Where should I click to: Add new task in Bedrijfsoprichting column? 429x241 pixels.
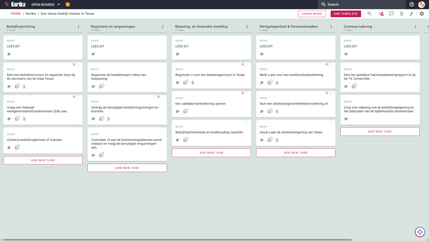tap(43, 160)
